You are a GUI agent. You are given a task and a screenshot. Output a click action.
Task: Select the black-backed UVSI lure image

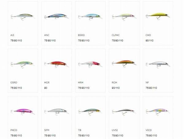tap(124, 112)
